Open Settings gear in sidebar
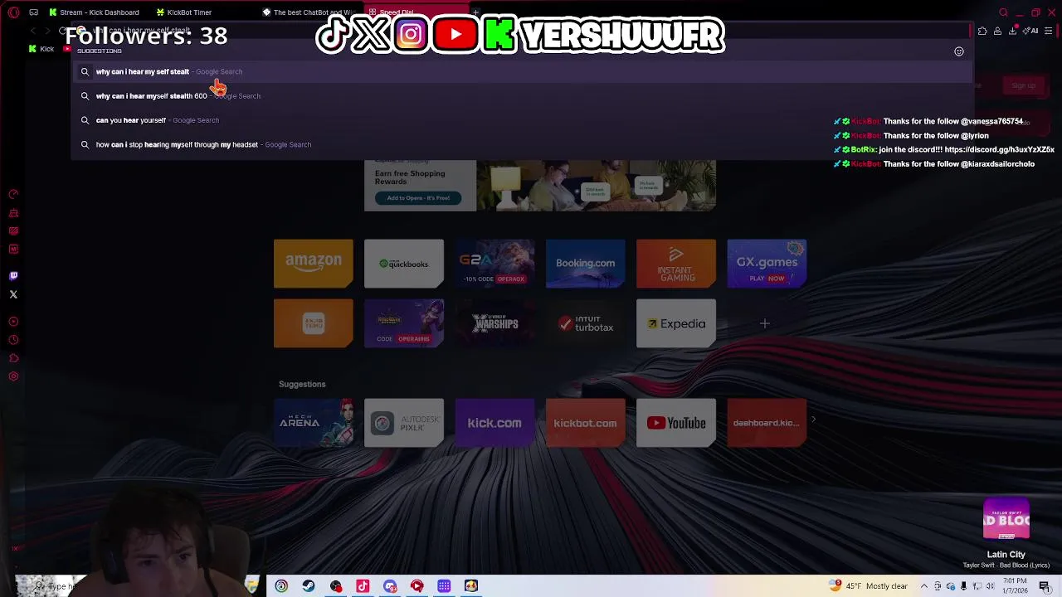Viewport: 1062px width, 597px height. (13, 376)
